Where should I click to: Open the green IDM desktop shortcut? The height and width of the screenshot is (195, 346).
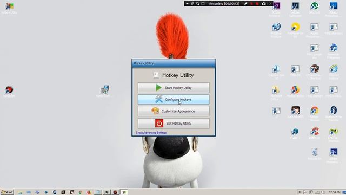(334, 134)
